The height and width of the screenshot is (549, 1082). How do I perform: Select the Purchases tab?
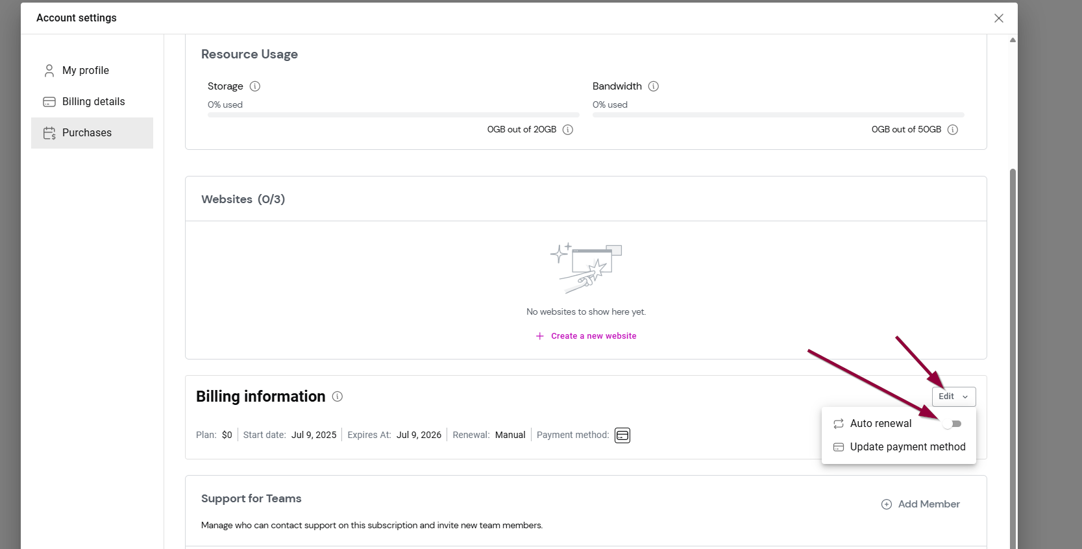(87, 132)
